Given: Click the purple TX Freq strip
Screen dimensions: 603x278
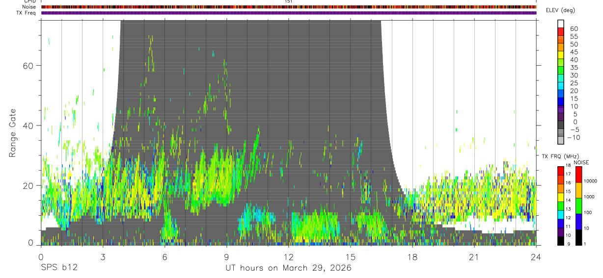Looking at the screenshot, I should pyautogui.click(x=289, y=13).
